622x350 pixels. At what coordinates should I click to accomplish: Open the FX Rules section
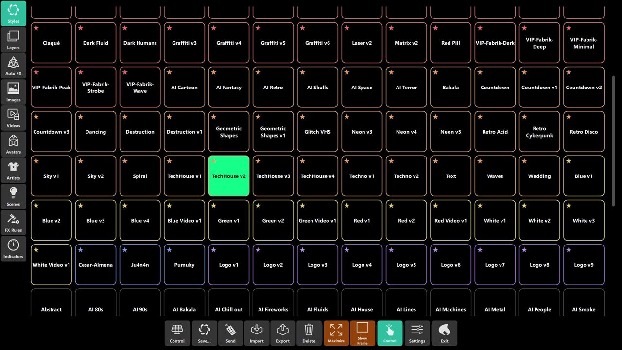13,223
